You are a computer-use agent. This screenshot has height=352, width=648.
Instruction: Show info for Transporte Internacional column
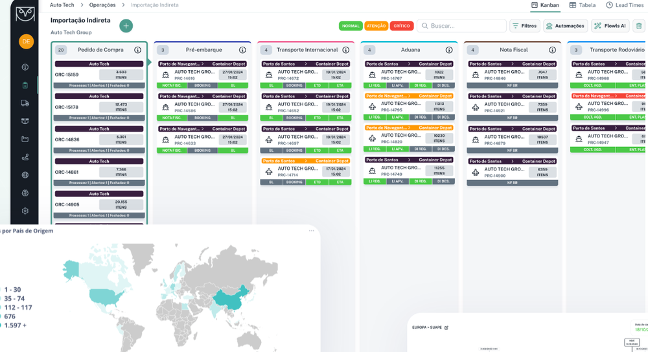(x=346, y=50)
